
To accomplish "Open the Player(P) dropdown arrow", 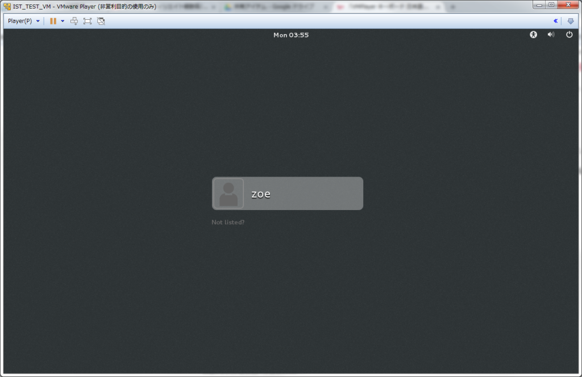I will [x=38, y=21].
